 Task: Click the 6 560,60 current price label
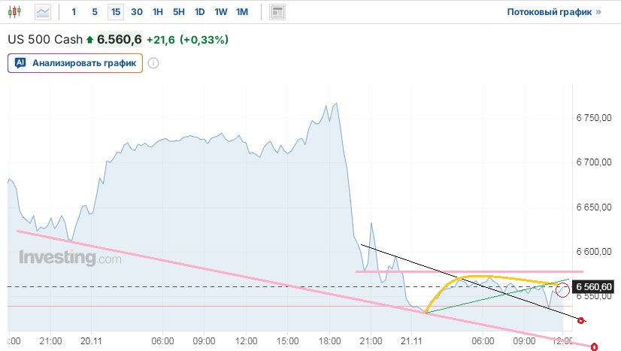tap(595, 286)
